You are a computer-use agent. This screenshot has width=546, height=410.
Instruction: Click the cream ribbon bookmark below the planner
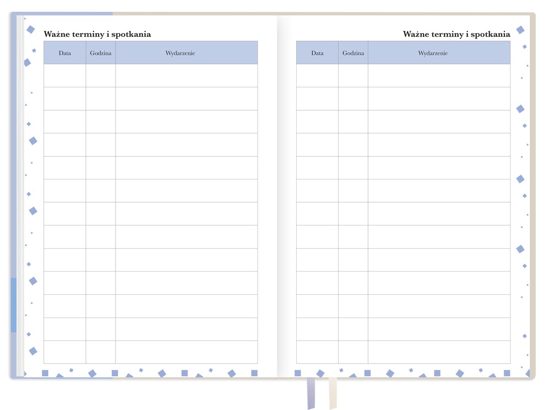333,392
